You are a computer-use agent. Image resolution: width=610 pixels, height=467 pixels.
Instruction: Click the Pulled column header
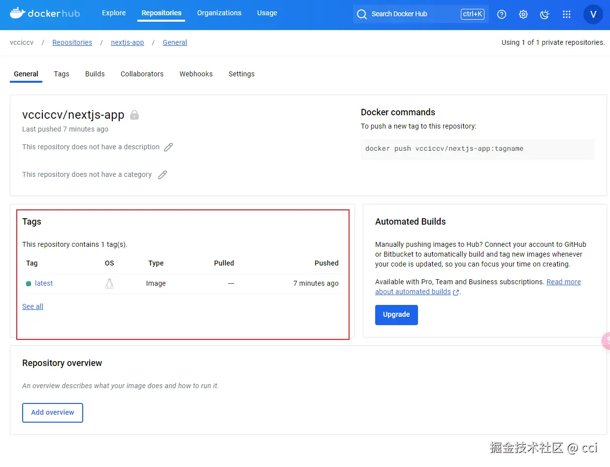tap(224, 263)
